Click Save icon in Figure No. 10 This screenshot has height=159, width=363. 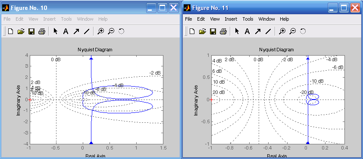pyautogui.click(x=31, y=31)
